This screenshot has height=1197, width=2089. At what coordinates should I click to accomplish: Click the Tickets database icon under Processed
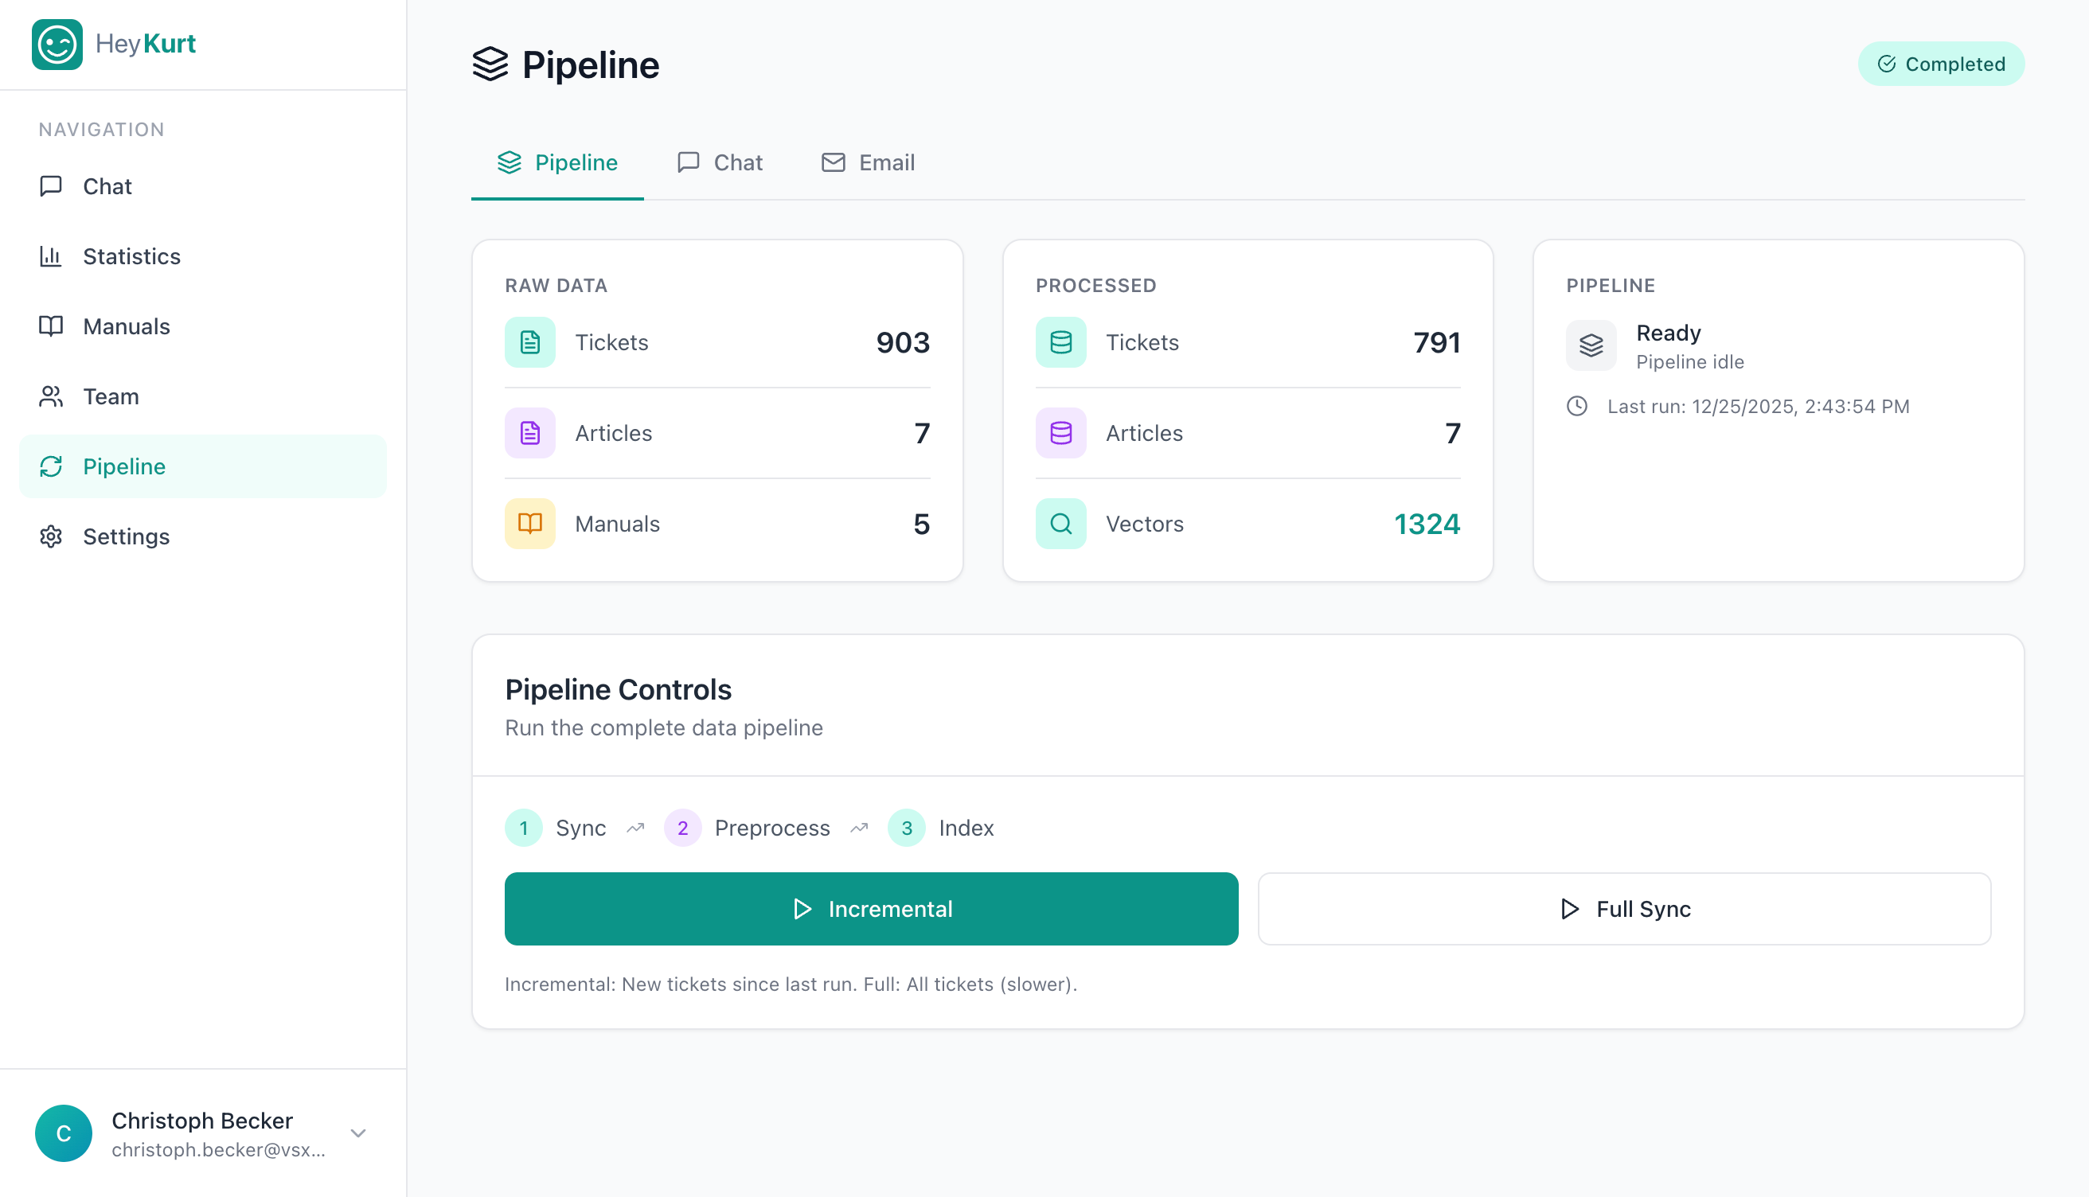(1060, 343)
